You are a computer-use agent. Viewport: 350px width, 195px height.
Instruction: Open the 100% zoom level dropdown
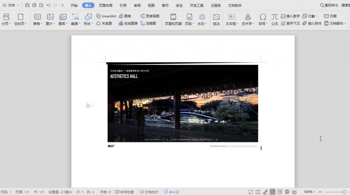coord(309,192)
